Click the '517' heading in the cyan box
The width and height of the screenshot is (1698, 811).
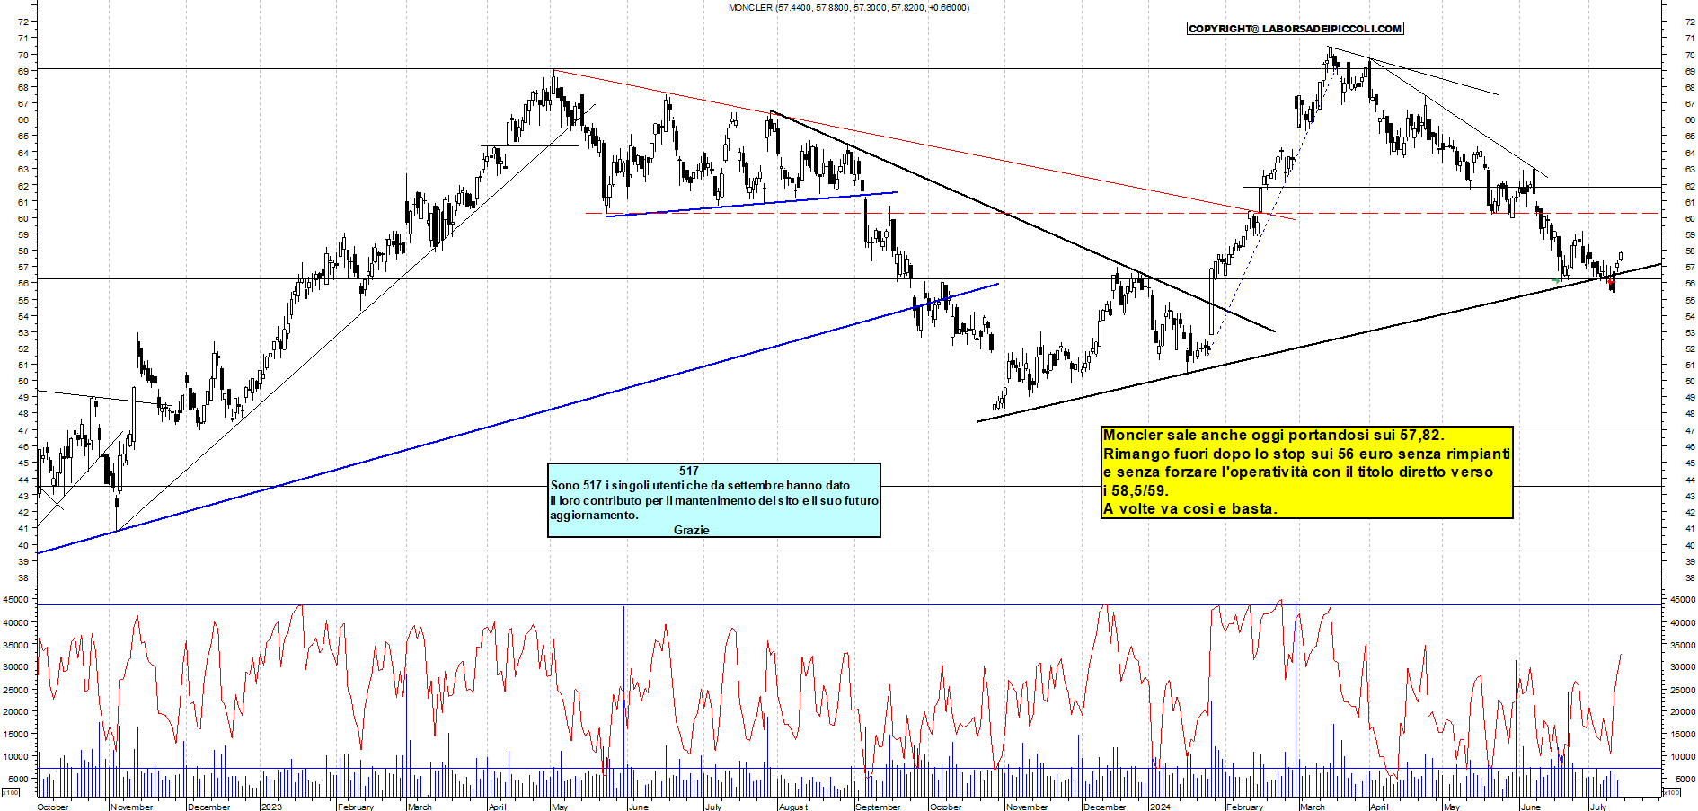[689, 471]
